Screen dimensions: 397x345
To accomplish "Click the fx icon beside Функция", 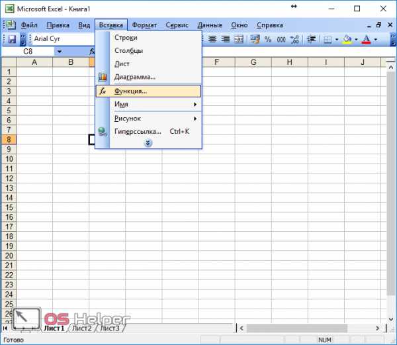I will (103, 91).
